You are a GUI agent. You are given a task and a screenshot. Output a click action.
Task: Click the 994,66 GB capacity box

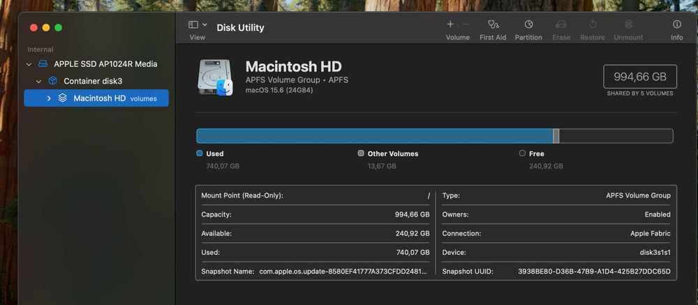point(639,77)
